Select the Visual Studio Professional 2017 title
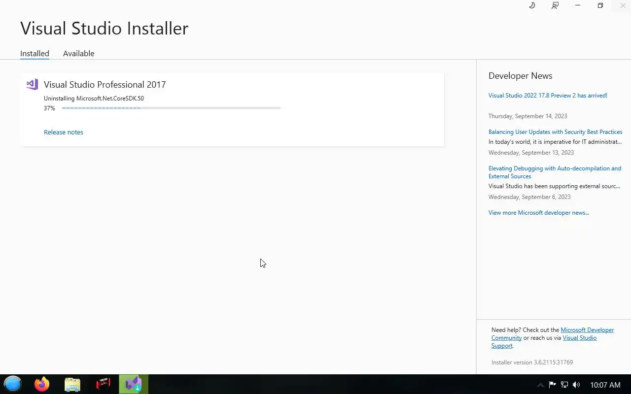Screen dimensions: 631x394 point(105,84)
